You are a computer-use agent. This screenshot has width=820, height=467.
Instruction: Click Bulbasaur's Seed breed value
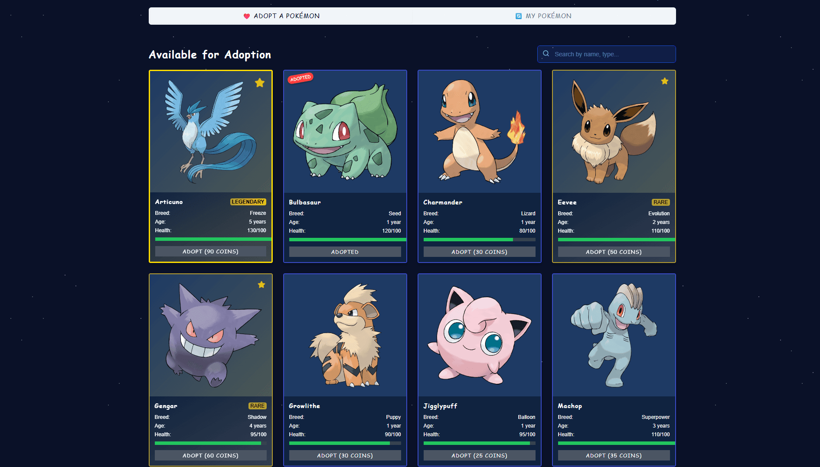(395, 214)
